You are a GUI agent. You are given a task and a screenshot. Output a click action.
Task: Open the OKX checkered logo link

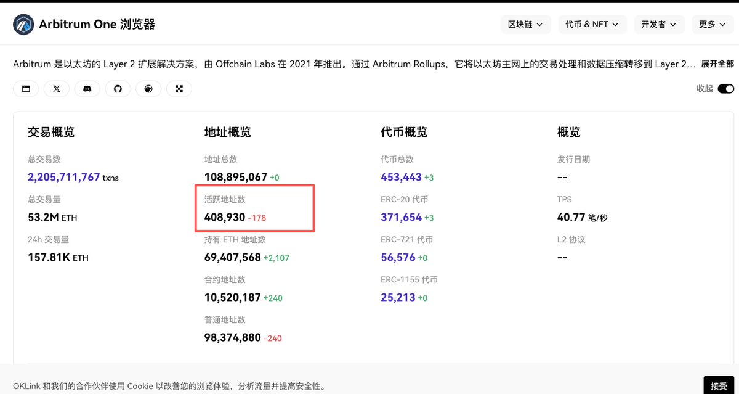coord(179,89)
